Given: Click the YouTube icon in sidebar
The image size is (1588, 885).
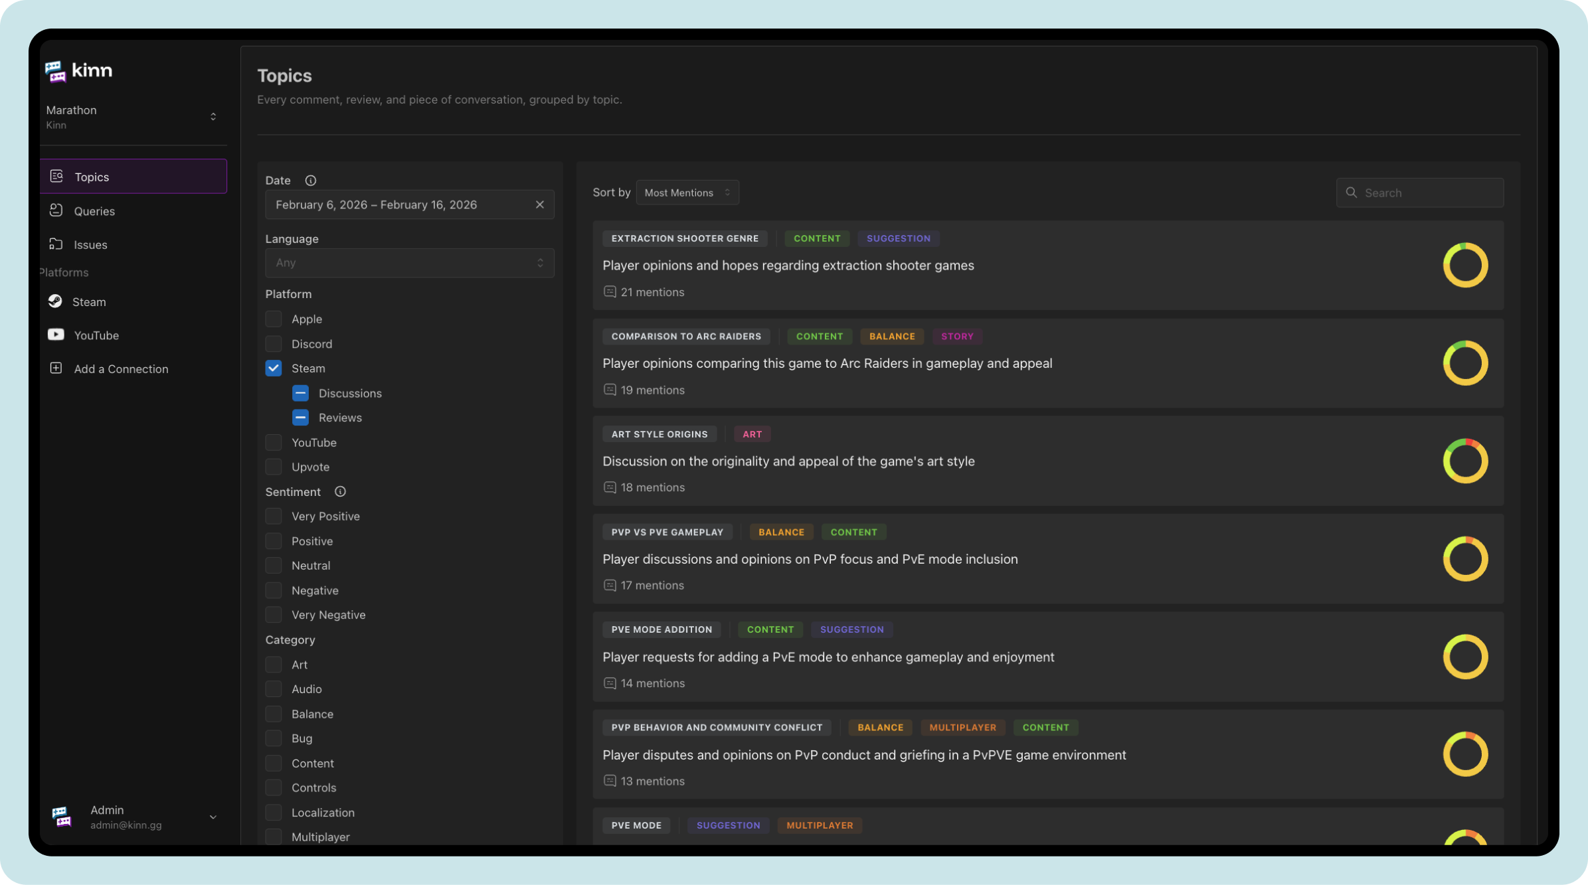Looking at the screenshot, I should (x=56, y=335).
